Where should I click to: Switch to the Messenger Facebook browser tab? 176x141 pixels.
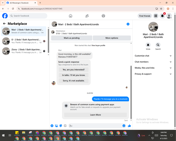[x=21, y=3]
